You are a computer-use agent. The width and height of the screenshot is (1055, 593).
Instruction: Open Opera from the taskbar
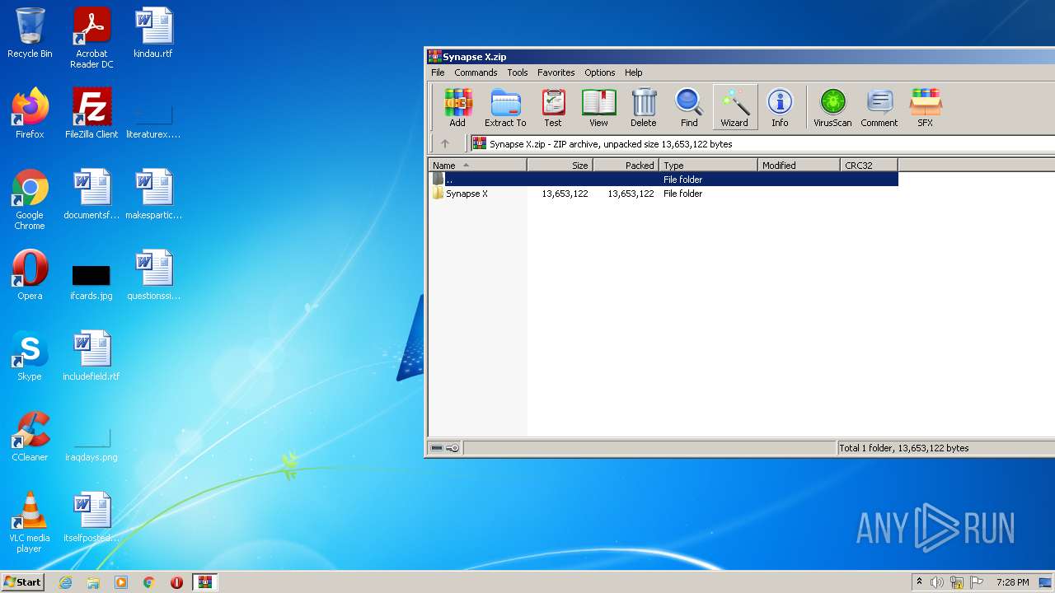point(176,582)
